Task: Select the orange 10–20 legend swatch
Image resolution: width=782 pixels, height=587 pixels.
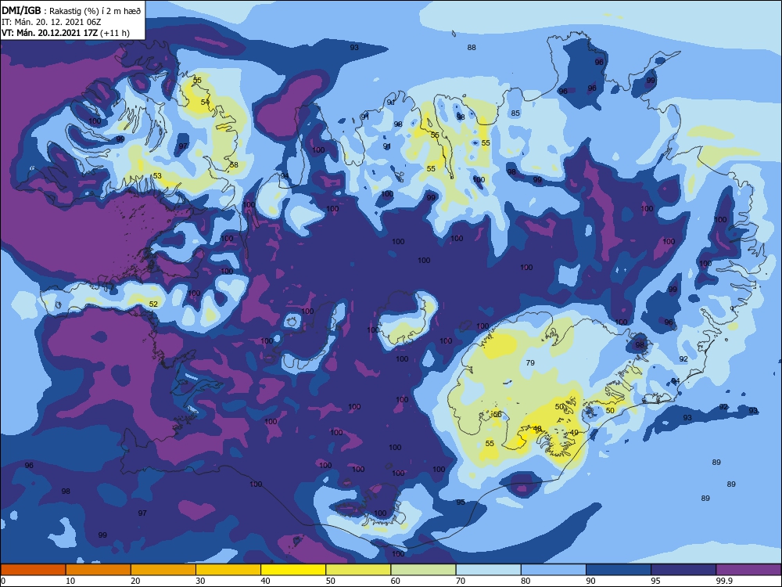Action: click(99, 570)
